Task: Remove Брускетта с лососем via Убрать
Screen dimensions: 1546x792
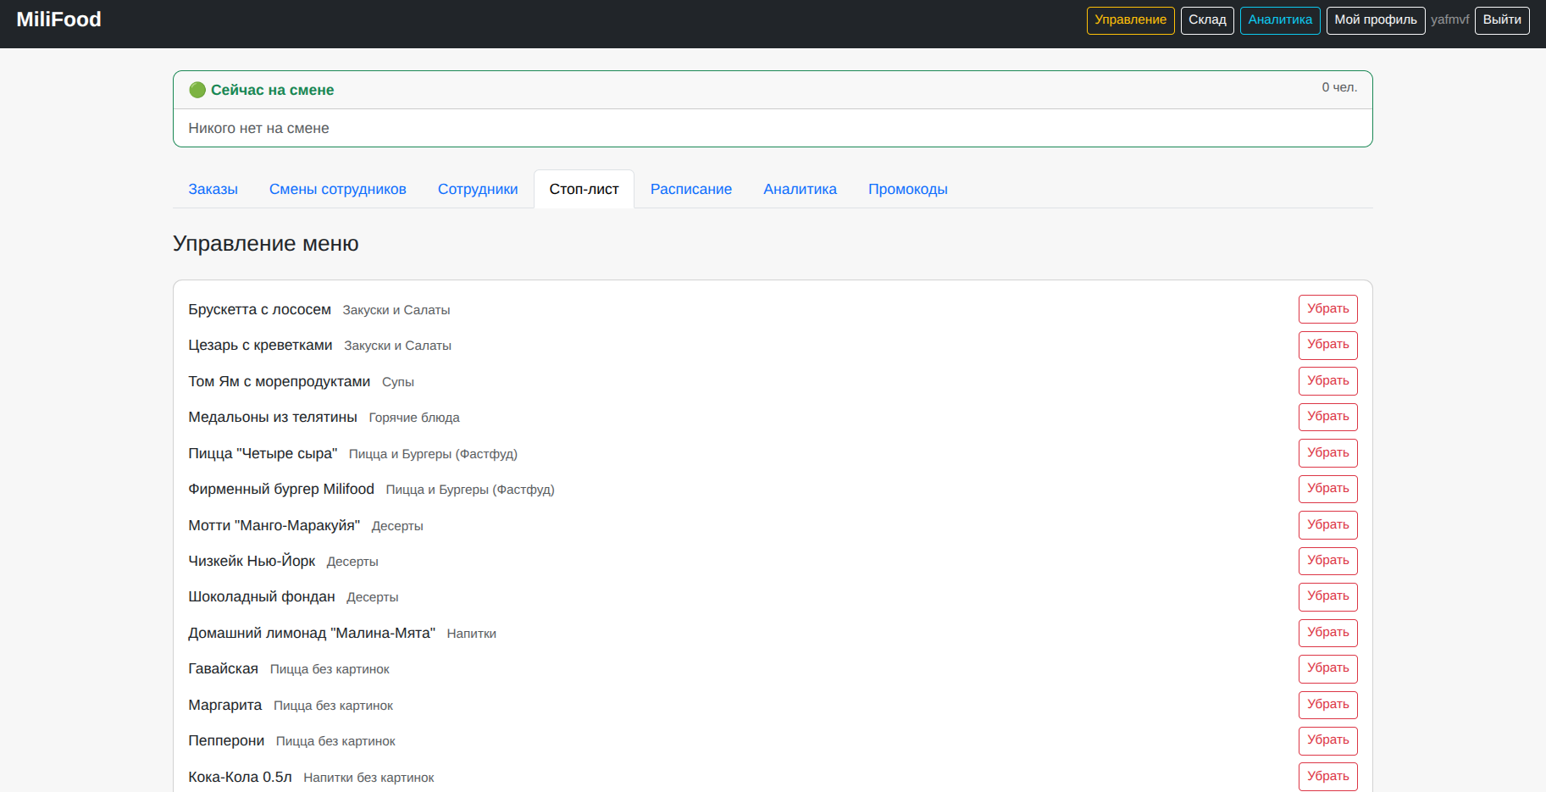Action: pos(1327,309)
